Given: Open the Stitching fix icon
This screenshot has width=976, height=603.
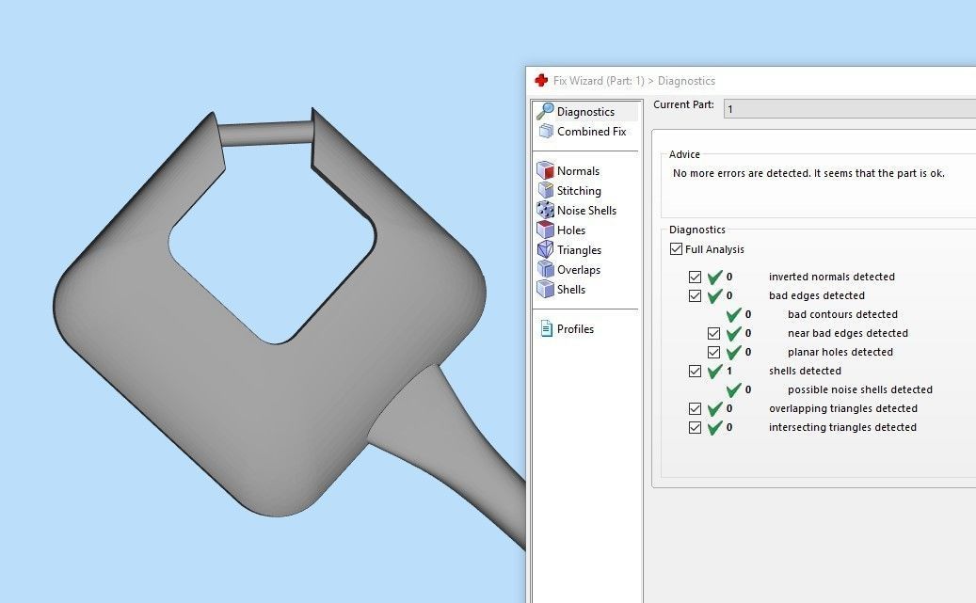Looking at the screenshot, I should click(x=545, y=190).
